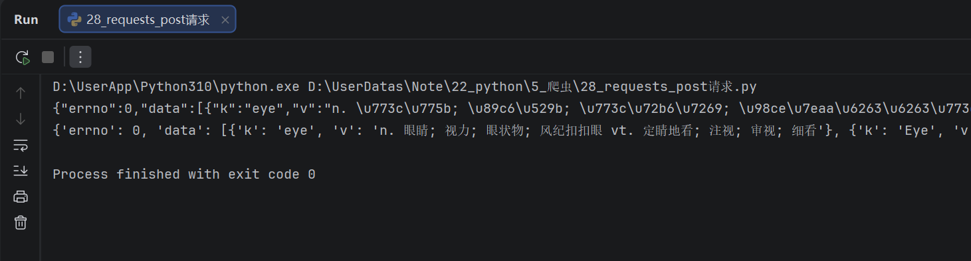Image resolution: width=971 pixels, height=261 pixels.
Task: Click the decoded dict line with 眼睛 text
Action: (x=511, y=131)
